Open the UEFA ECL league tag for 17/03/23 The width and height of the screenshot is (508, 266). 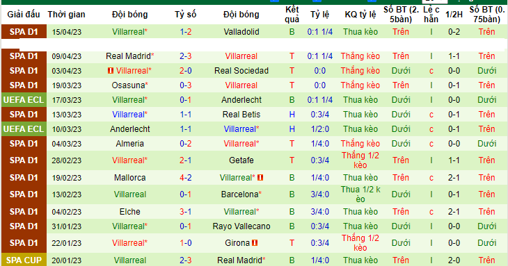click(24, 100)
